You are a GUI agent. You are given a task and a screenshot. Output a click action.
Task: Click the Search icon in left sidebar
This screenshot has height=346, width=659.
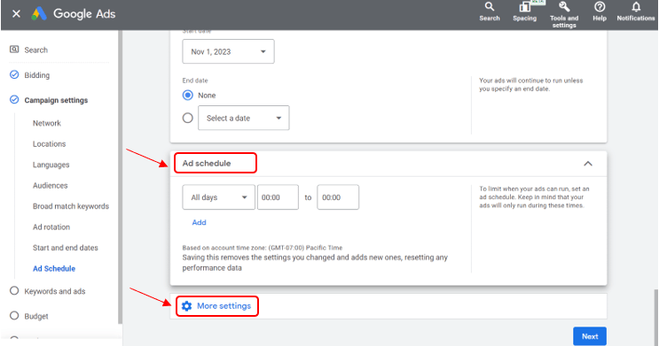(x=14, y=50)
